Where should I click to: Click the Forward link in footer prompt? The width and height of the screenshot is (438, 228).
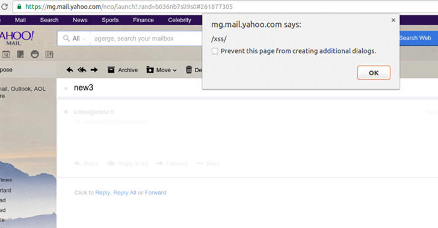[155, 193]
